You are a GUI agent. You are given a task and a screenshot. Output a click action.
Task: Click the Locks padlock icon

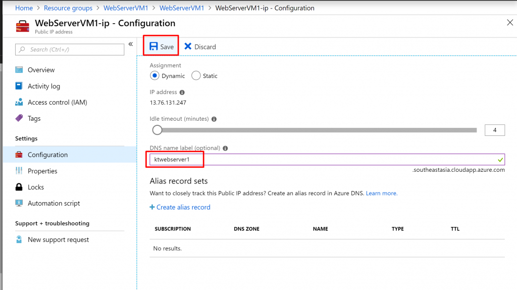click(19, 187)
